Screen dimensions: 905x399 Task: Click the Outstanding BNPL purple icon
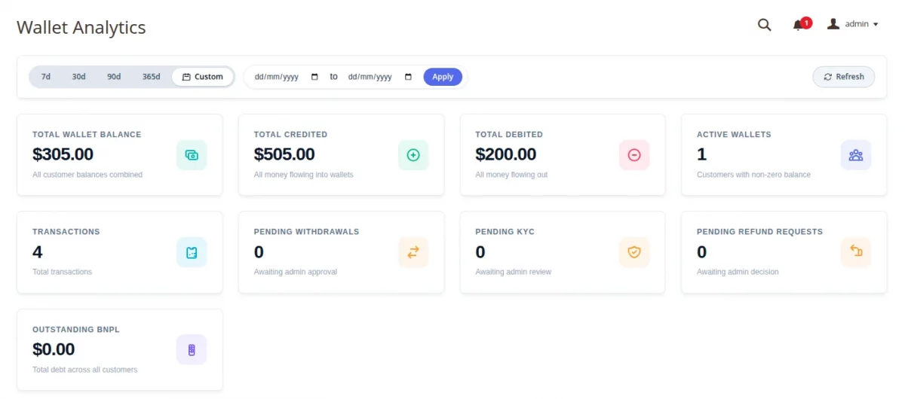pos(192,350)
